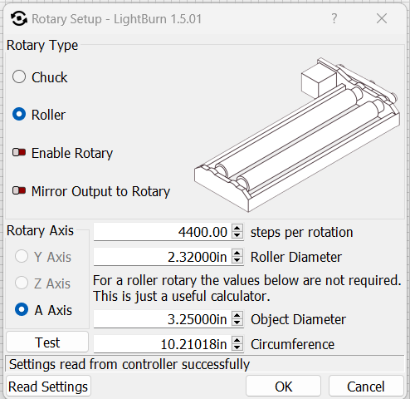Click the 'Roller Diameter' label
The width and height of the screenshot is (410, 399).
pos(296,257)
